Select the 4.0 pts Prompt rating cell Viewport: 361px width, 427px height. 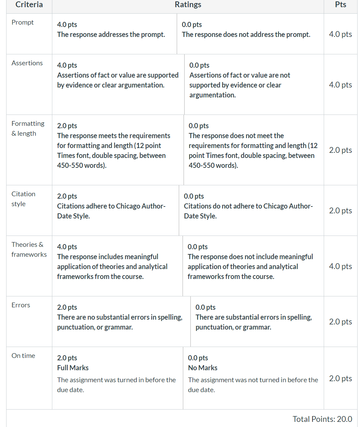point(115,34)
